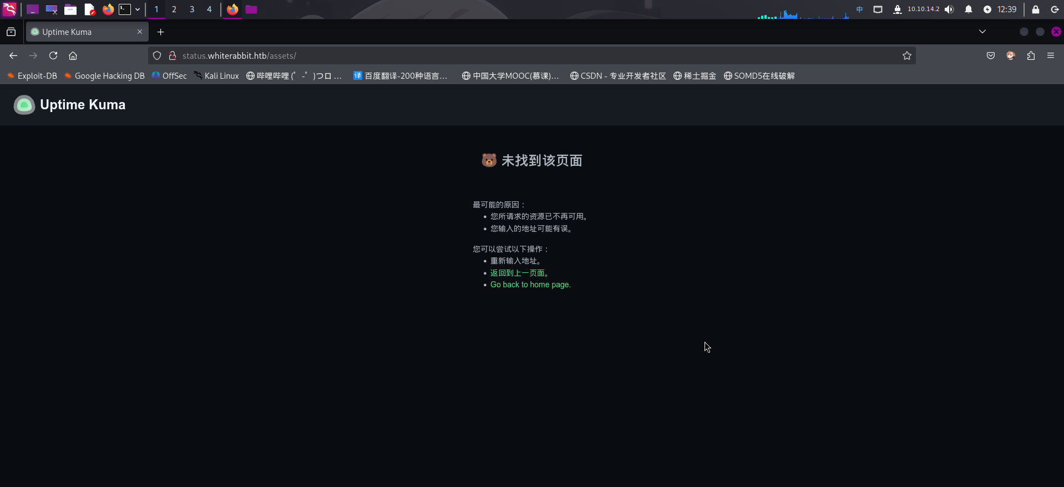Bookmark this page with the star
This screenshot has height=487, width=1064.
(907, 55)
